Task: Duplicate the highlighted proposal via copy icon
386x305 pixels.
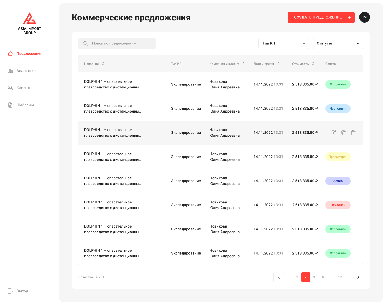Action: pos(344,133)
